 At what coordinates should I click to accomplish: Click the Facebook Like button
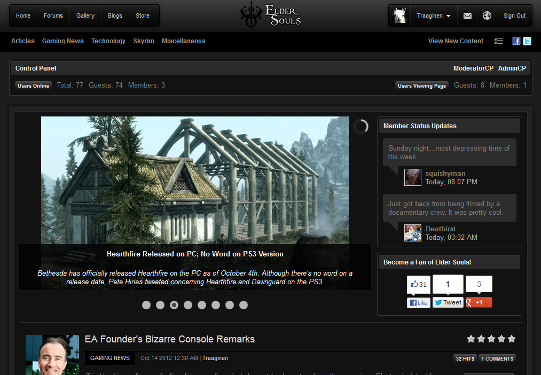tap(419, 303)
